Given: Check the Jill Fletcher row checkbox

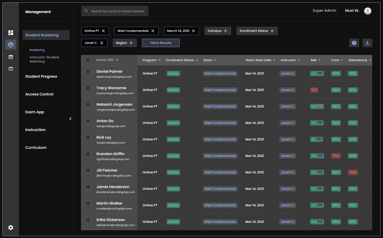Looking at the screenshot, I should click(88, 170).
